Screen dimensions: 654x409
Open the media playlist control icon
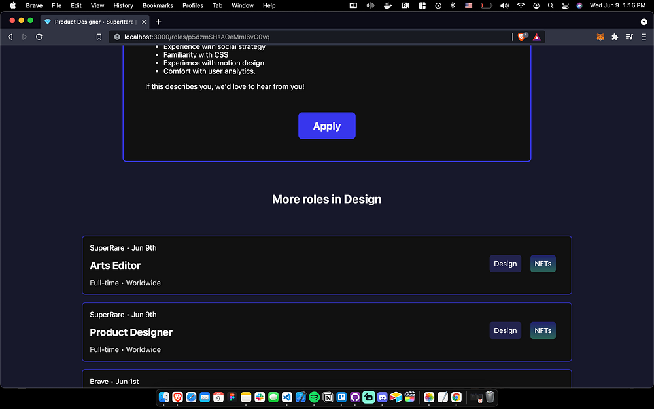629,37
